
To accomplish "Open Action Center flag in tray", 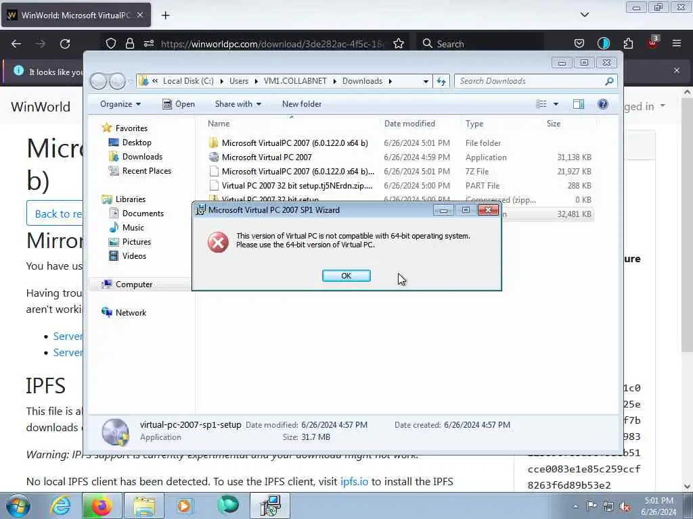I will 591,506.
